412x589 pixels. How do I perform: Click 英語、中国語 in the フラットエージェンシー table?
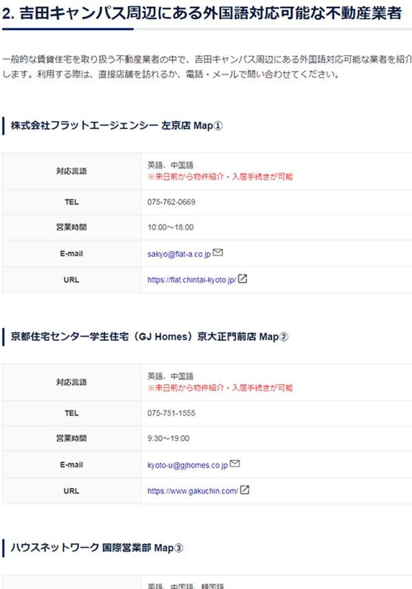click(170, 165)
